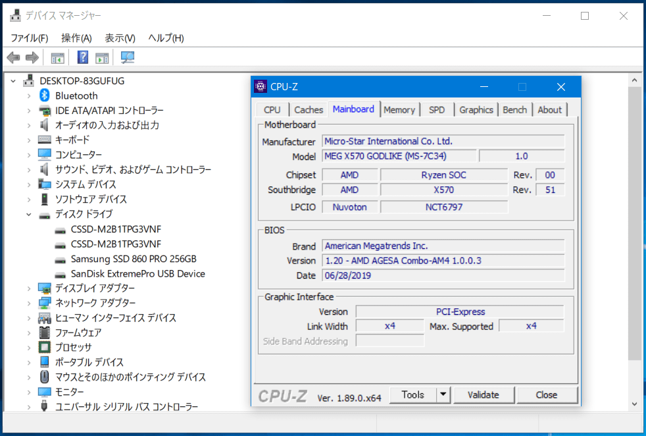The height and width of the screenshot is (436, 646).
Task: Expand the サウンド、ビデオ、およびゲーム コントローラー category
Action: point(29,169)
